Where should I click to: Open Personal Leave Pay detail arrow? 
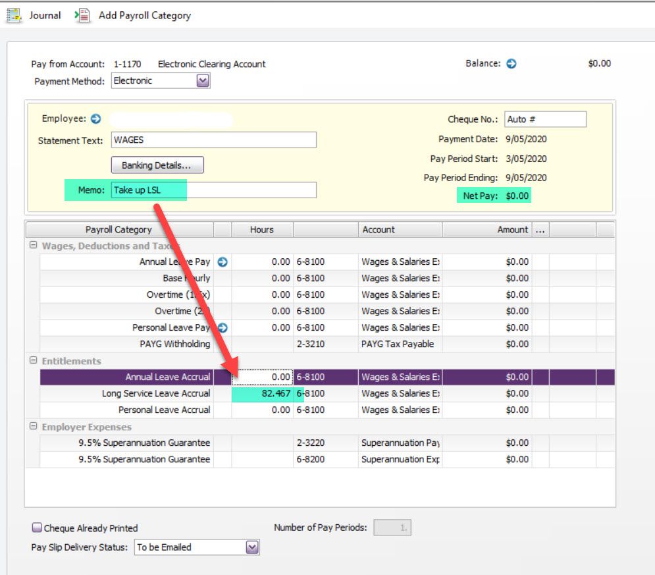point(223,327)
